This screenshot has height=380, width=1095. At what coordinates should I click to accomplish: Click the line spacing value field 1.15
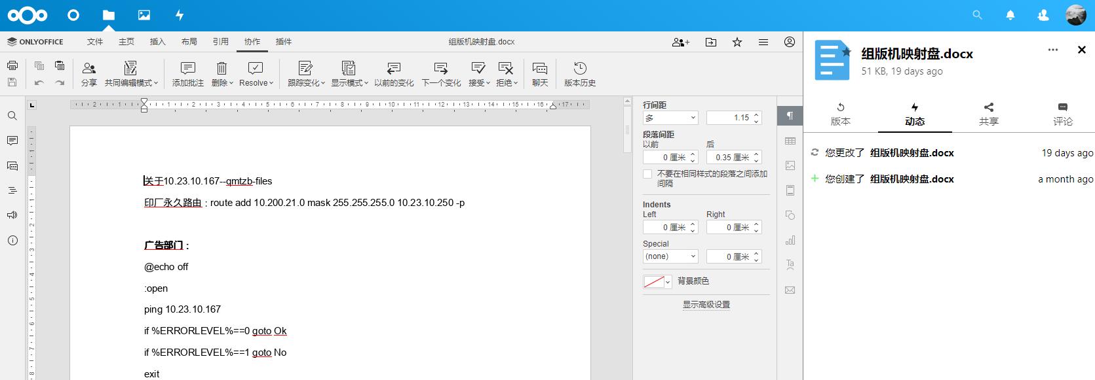pos(734,118)
